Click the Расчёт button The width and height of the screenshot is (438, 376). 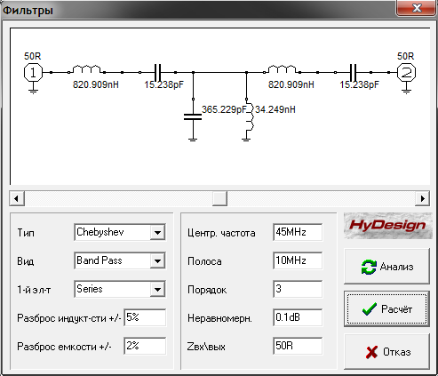[x=386, y=309]
